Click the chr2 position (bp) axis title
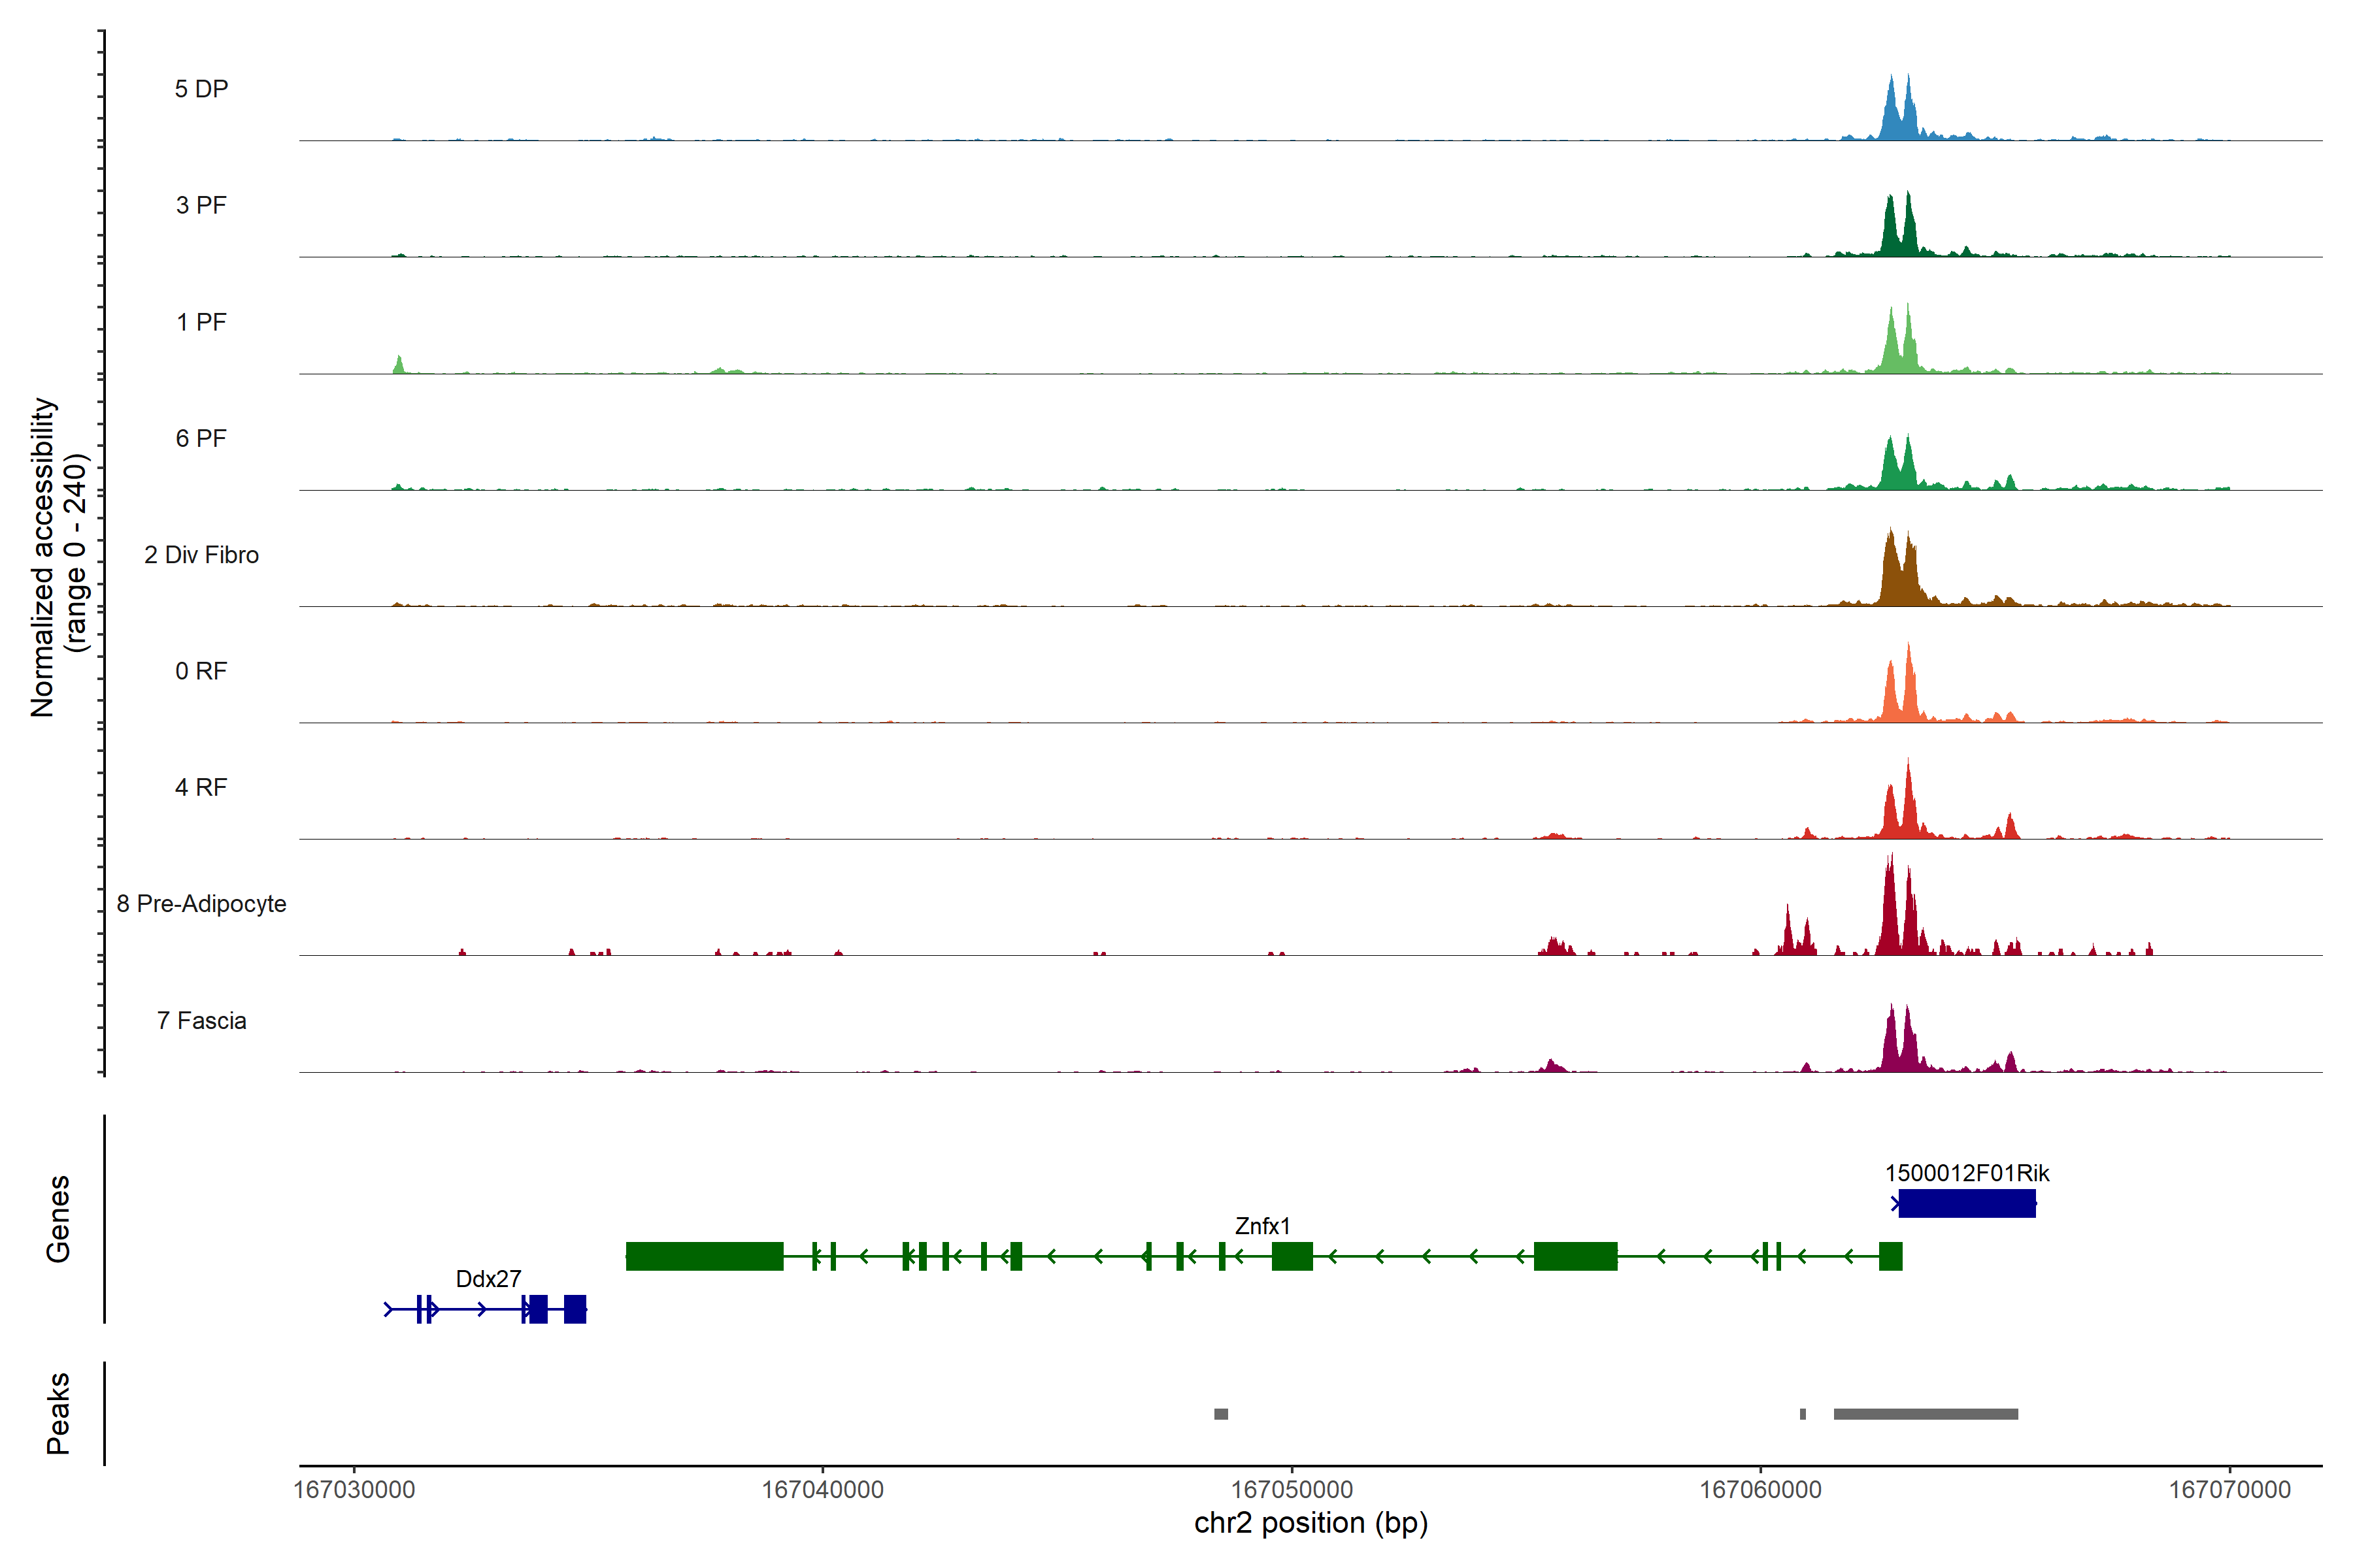Image resolution: width=2353 pixels, height=1568 pixels. [x=1310, y=1523]
